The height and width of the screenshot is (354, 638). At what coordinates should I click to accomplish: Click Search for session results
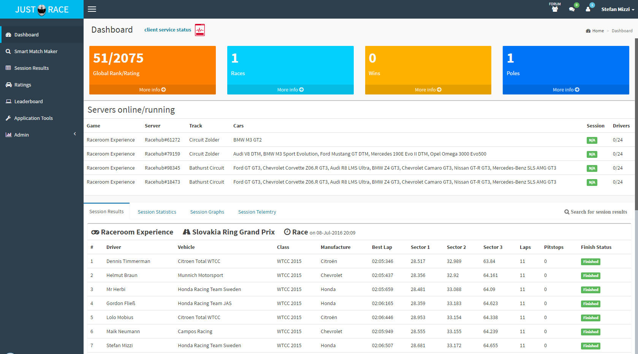(x=596, y=212)
